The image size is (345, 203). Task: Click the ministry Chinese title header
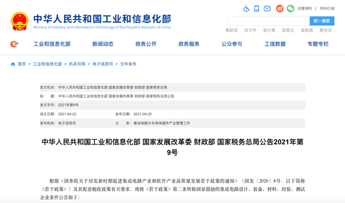point(102,19)
